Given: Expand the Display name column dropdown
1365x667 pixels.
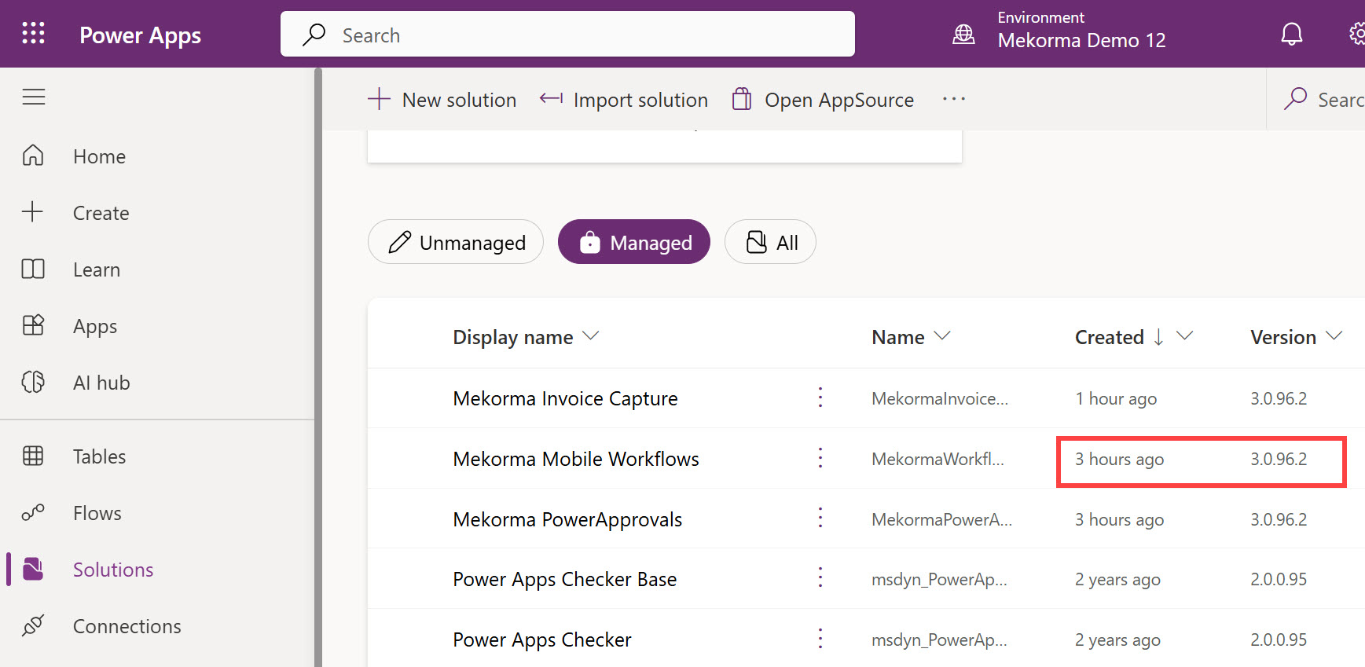Looking at the screenshot, I should (591, 336).
